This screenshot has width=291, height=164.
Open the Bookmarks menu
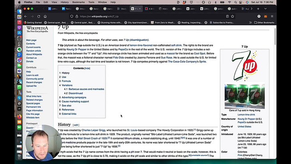78,2
